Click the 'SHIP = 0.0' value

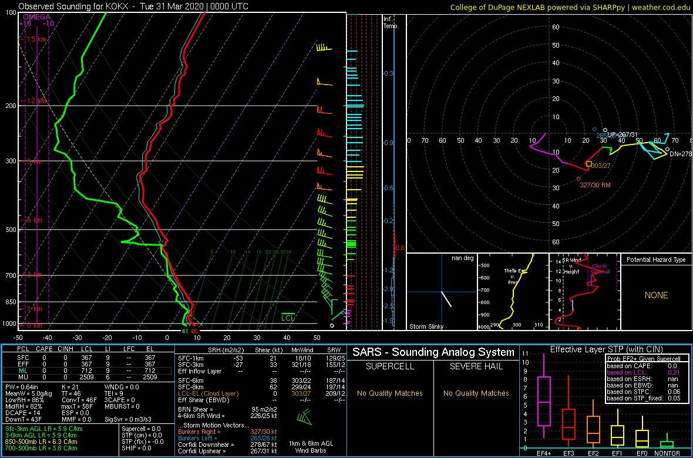click(x=137, y=447)
